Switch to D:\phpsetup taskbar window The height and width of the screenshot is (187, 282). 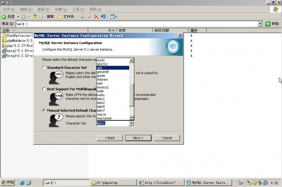[113, 182]
